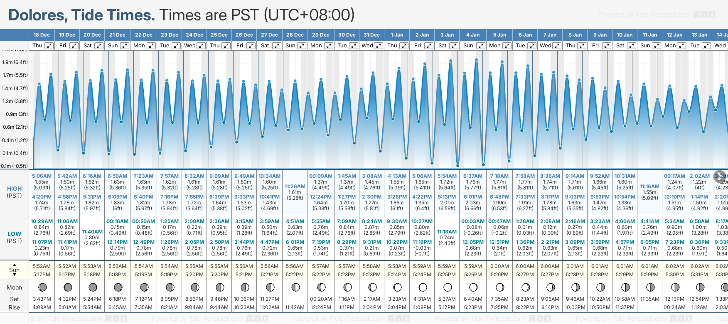
Task: Expand Sunday 11 Jan day panel
Action: 657,46
